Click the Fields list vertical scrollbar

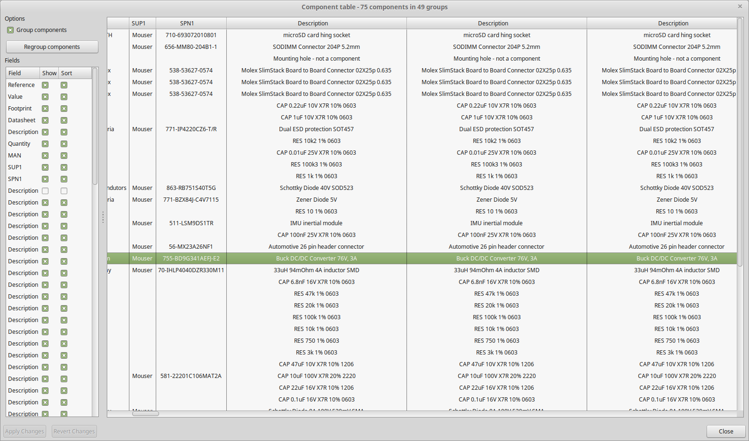[95, 127]
